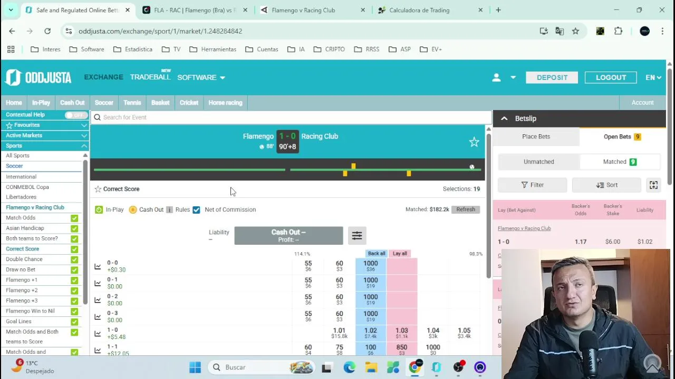The height and width of the screenshot is (379, 675).
Task: Click the LOGOUT button
Action: coord(611,77)
